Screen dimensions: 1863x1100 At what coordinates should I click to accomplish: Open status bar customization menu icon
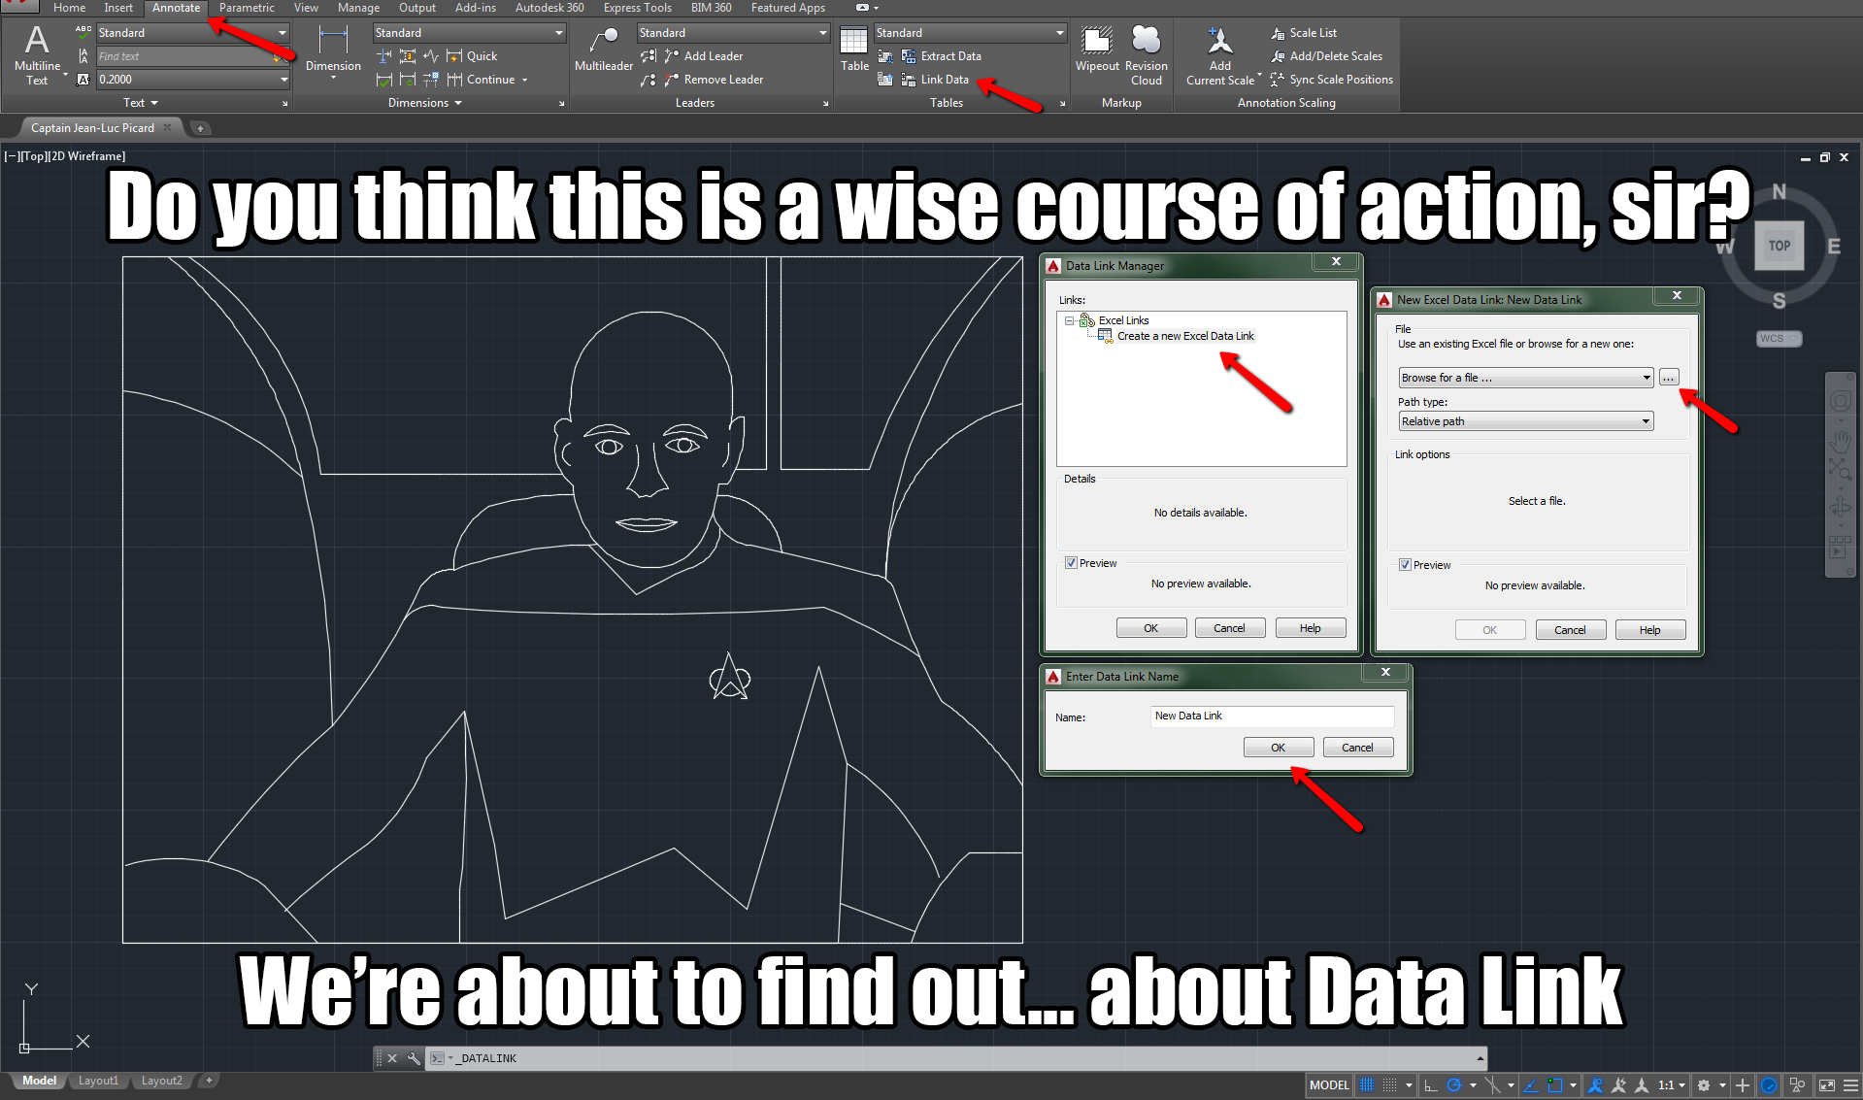[1850, 1085]
